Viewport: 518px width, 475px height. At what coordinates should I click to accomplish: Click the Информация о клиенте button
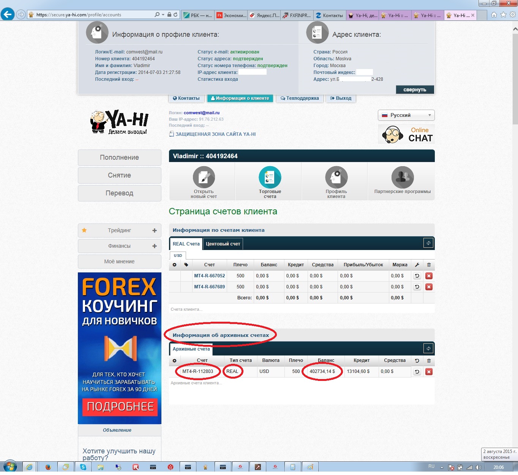(240, 98)
